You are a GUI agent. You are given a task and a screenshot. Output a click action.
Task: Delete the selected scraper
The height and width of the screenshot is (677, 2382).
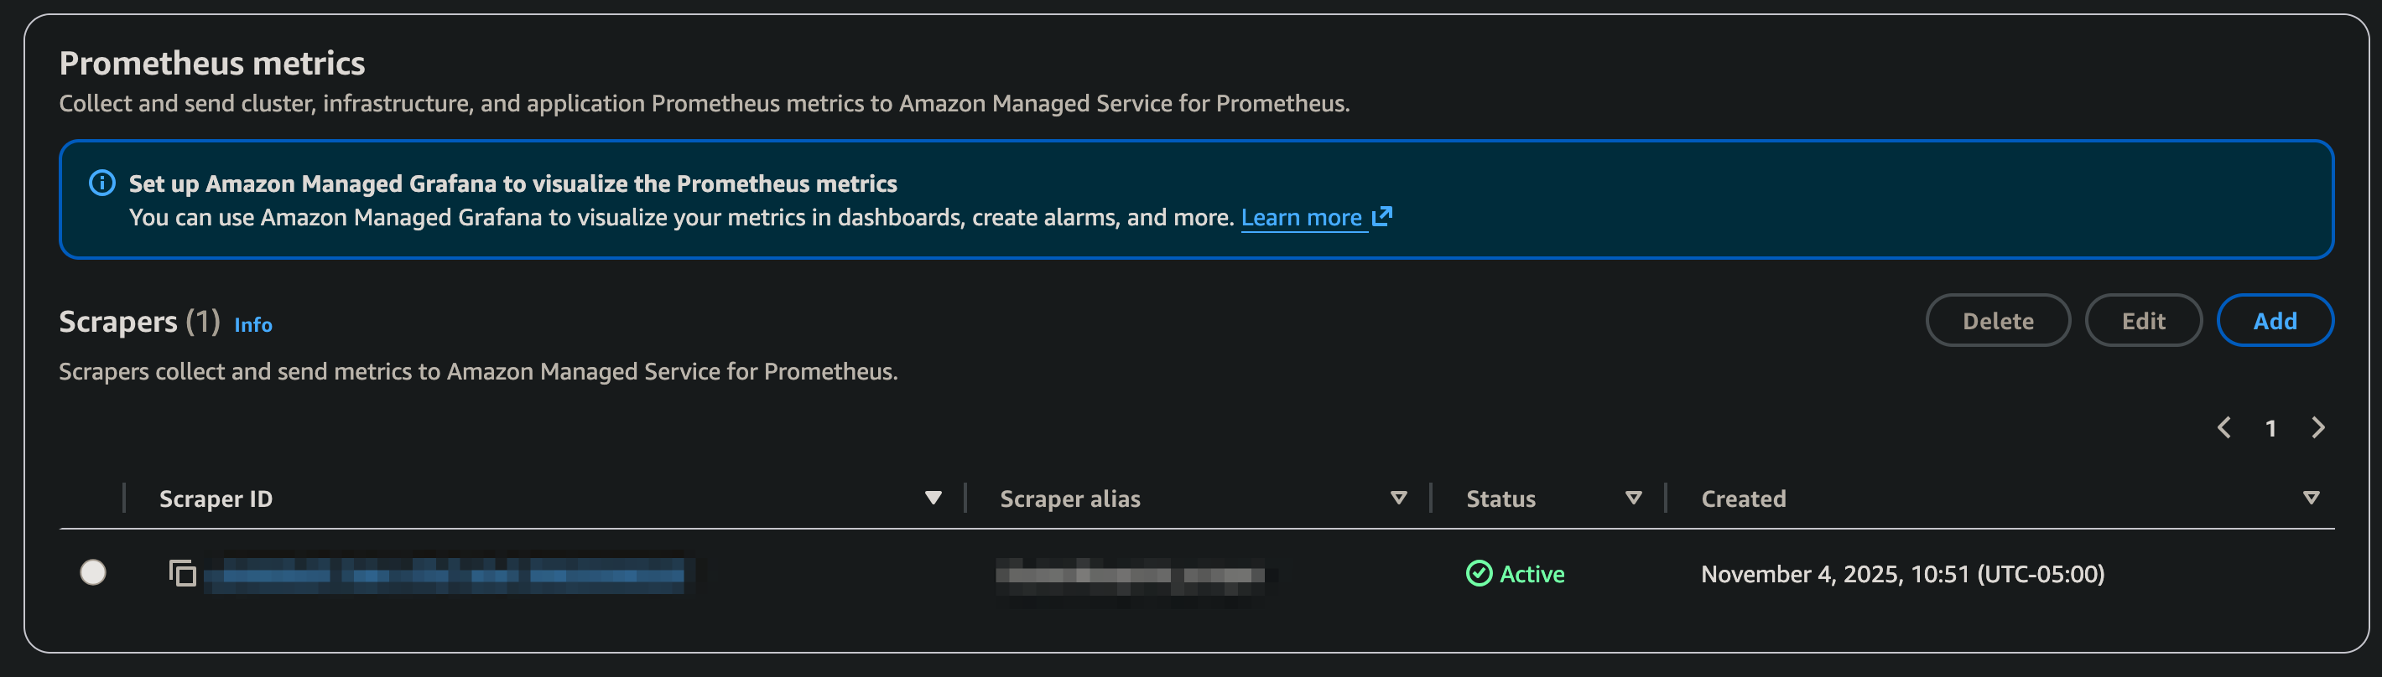click(x=1997, y=321)
